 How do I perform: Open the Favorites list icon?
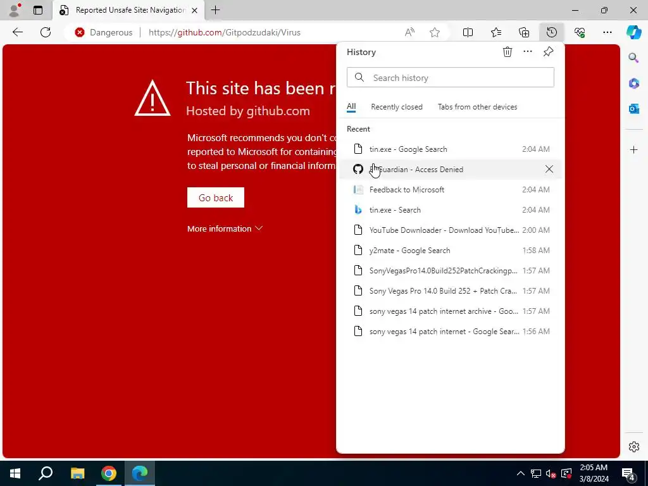pyautogui.click(x=496, y=32)
